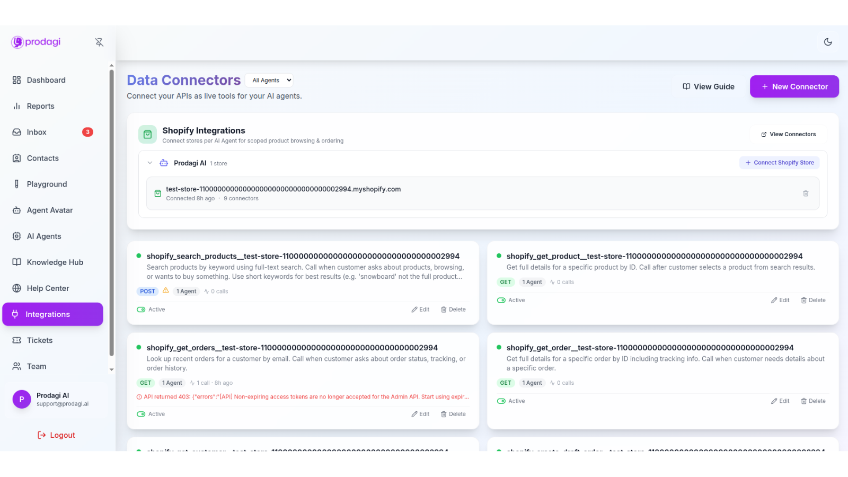Click POST badge on shopify_search_products
Screen dimensions: 848x477
click(x=147, y=291)
